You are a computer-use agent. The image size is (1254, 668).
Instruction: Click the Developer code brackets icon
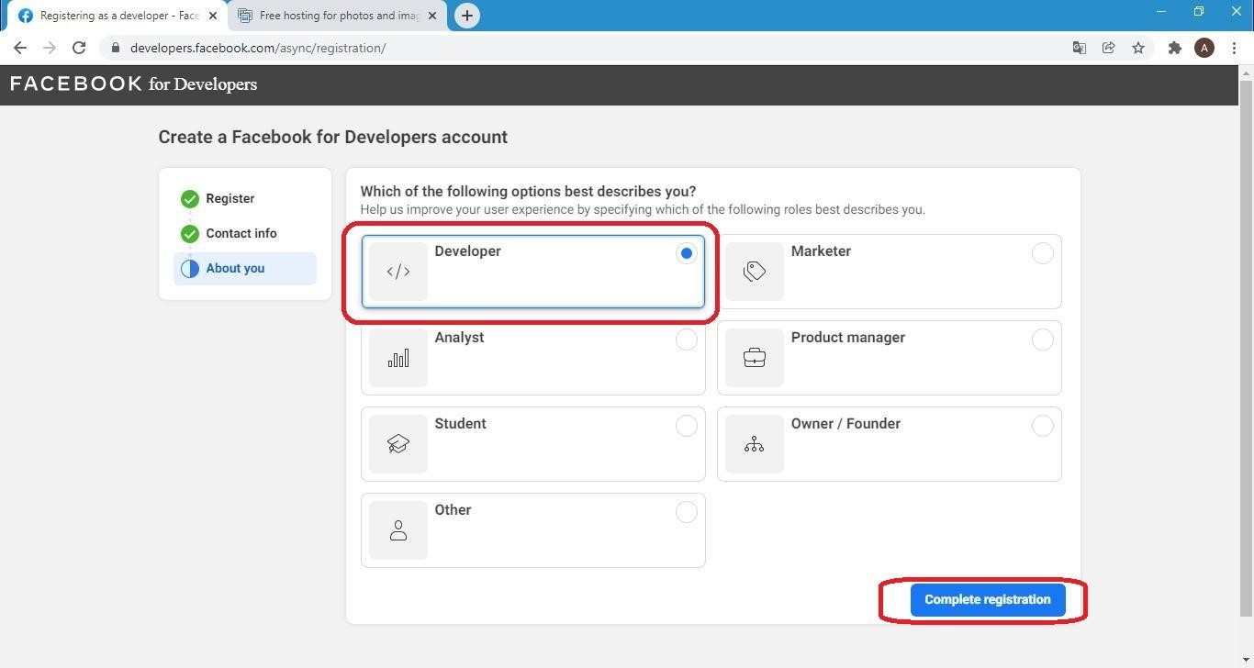[398, 272]
